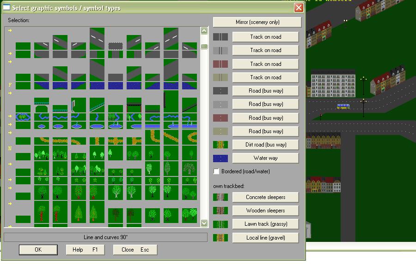The height and width of the screenshot is (264, 416).
Task: Click the symbol list scrollbar thumb
Action: (x=204, y=47)
